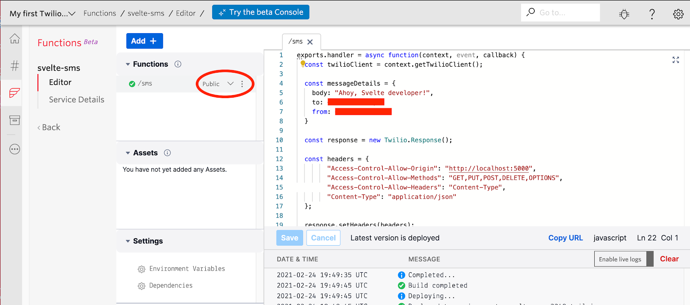Click the Editor breadcrumb link
The image size is (690, 305).
(x=186, y=13)
